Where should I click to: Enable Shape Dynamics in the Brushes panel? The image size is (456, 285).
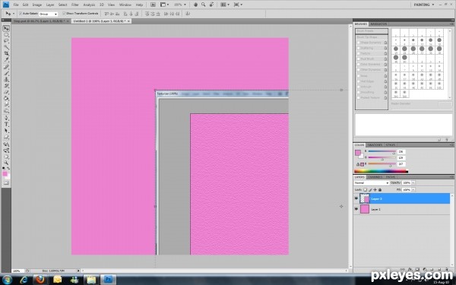(359, 43)
